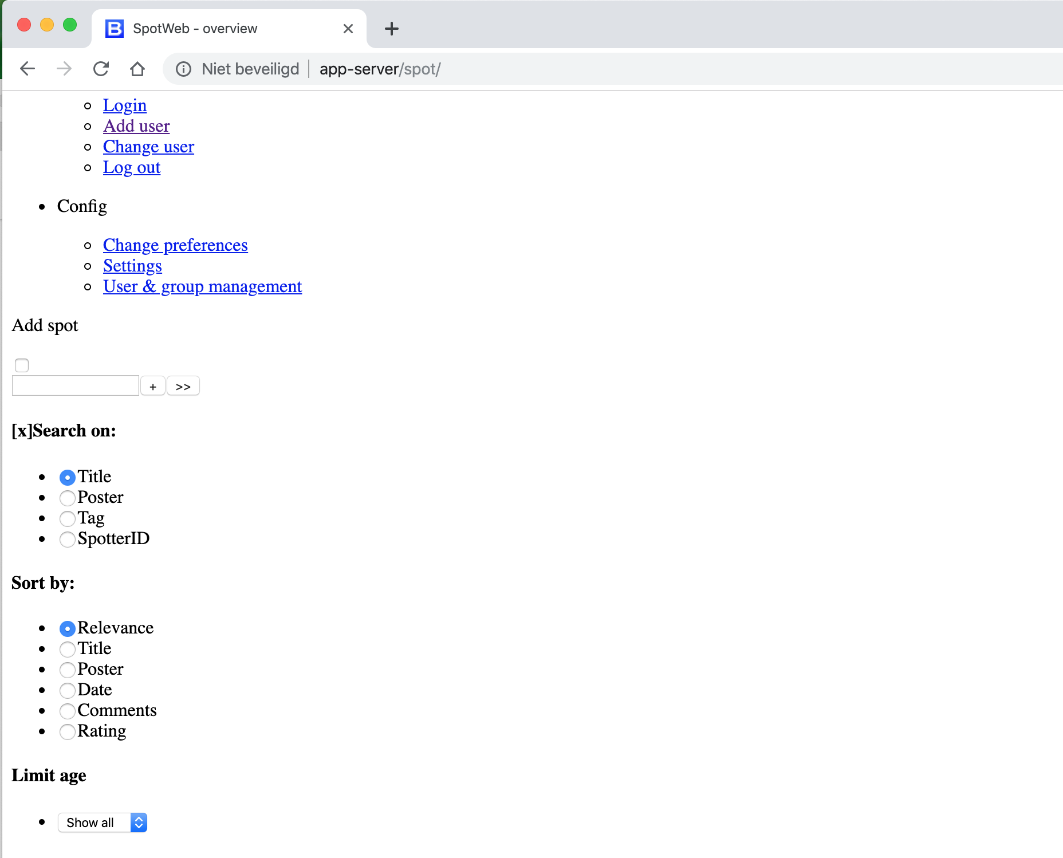Click the SpotWeb favicon on the tab

point(114,28)
